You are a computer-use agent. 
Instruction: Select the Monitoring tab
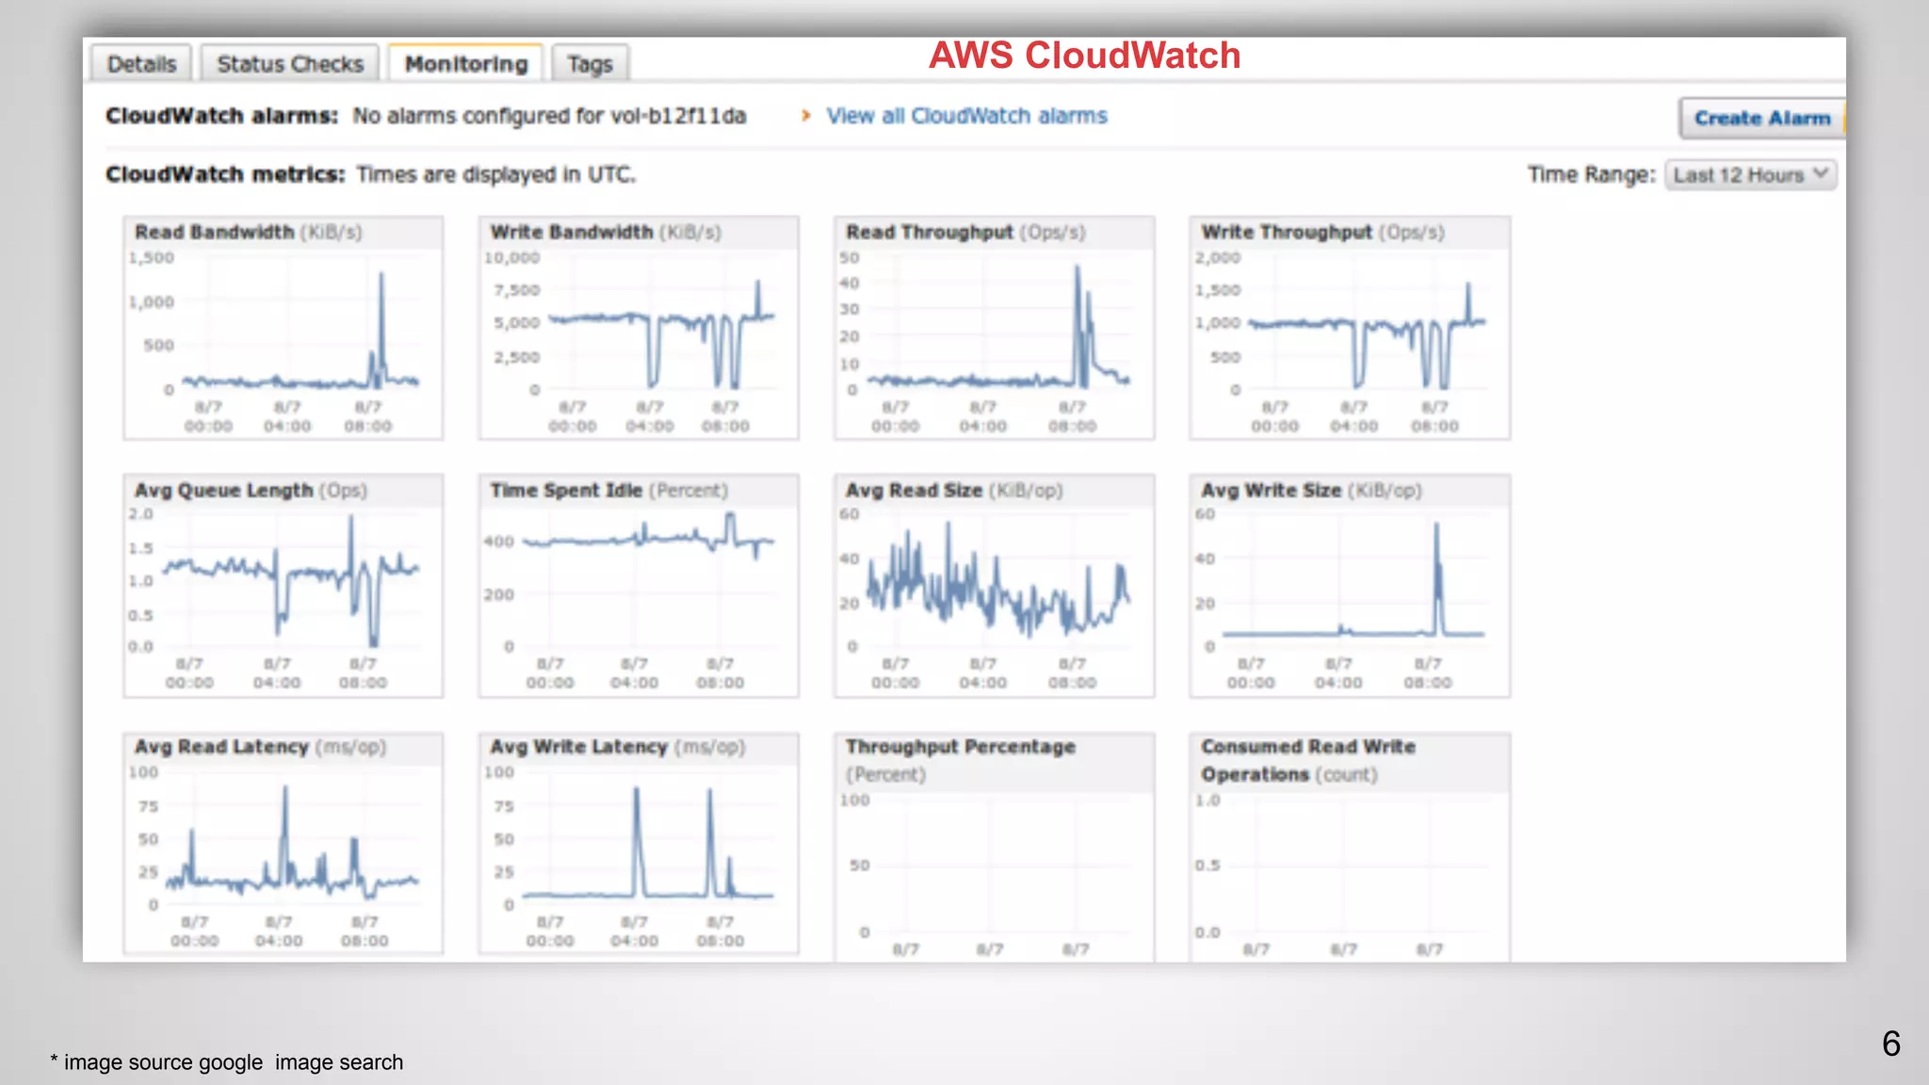465,63
